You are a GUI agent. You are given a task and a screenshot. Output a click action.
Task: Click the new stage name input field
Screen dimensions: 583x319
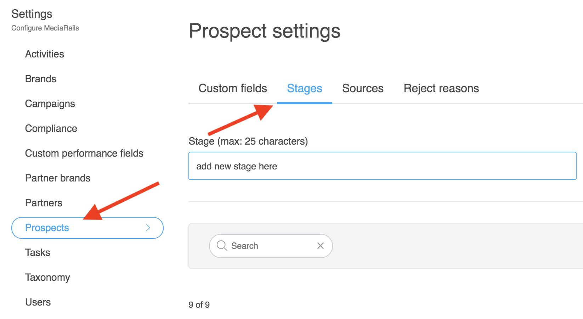click(383, 166)
